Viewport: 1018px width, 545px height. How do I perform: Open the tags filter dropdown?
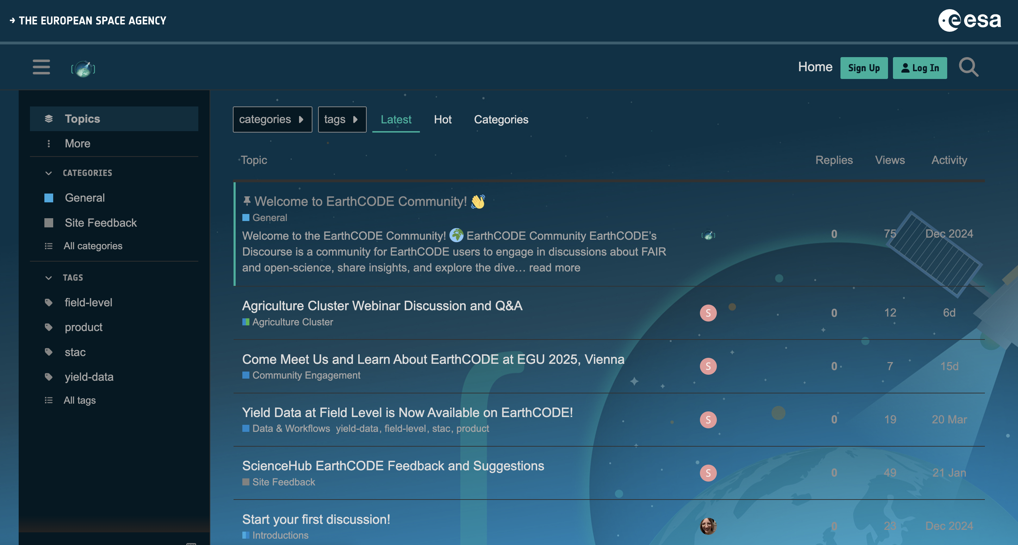coord(341,120)
